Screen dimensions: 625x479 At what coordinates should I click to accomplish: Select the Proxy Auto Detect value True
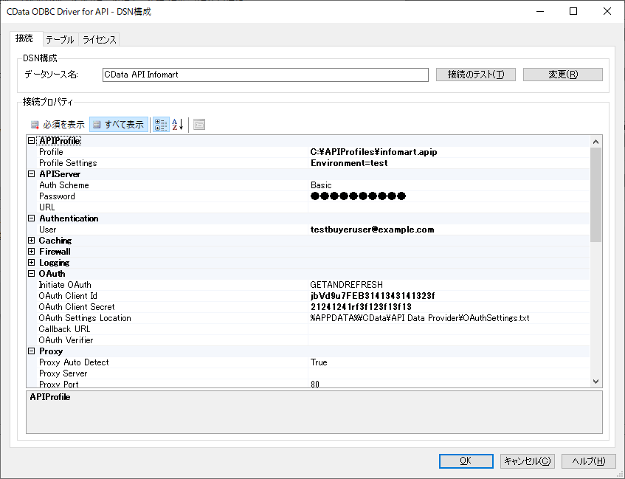click(319, 362)
